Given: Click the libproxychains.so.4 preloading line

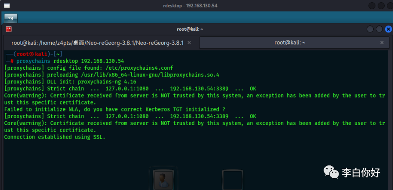Looking at the screenshot, I should (112, 75).
